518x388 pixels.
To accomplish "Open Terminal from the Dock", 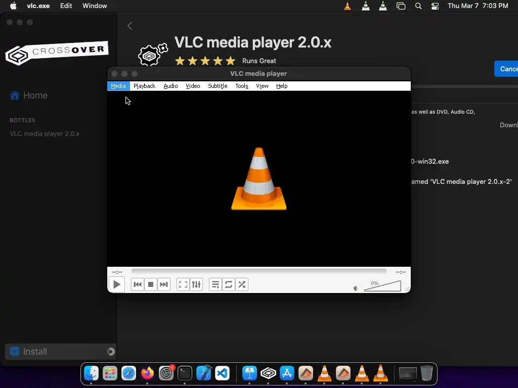I will tap(185, 373).
